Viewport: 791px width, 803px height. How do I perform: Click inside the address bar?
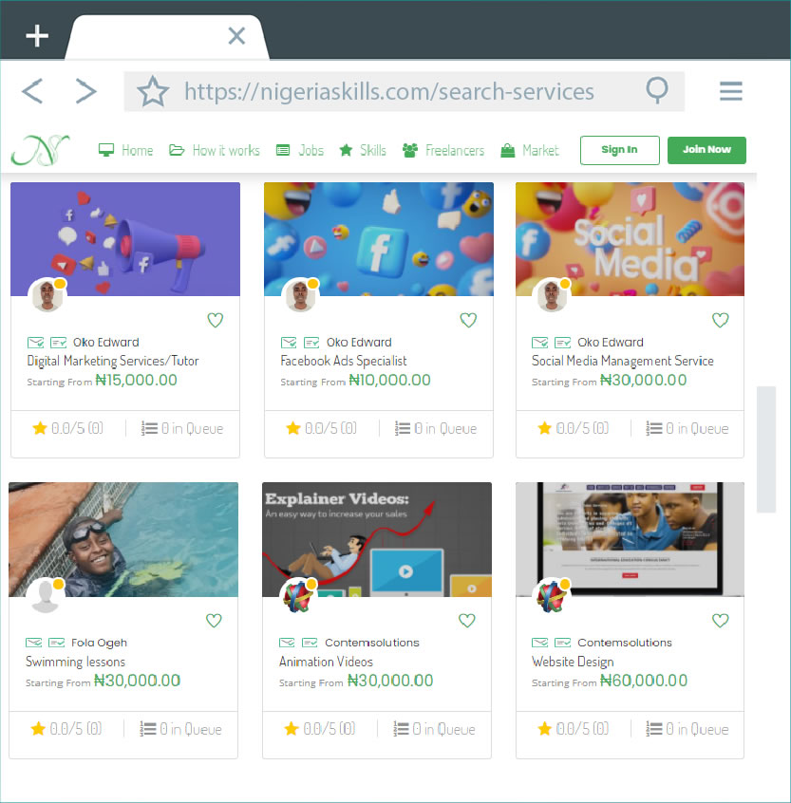click(x=380, y=91)
